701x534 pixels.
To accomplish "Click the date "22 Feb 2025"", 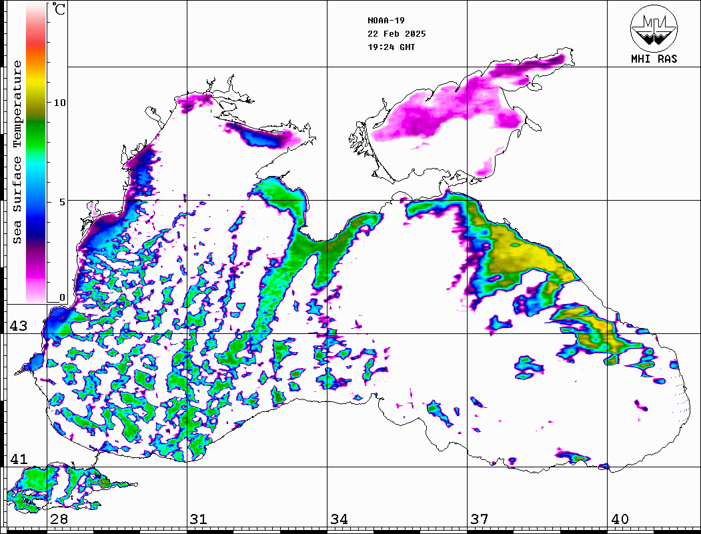I will point(396,33).
